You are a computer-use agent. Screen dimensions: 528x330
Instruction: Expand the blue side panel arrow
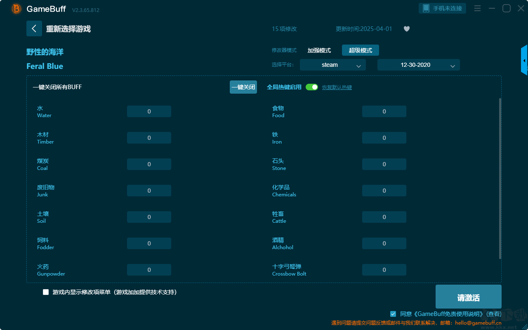point(524,60)
